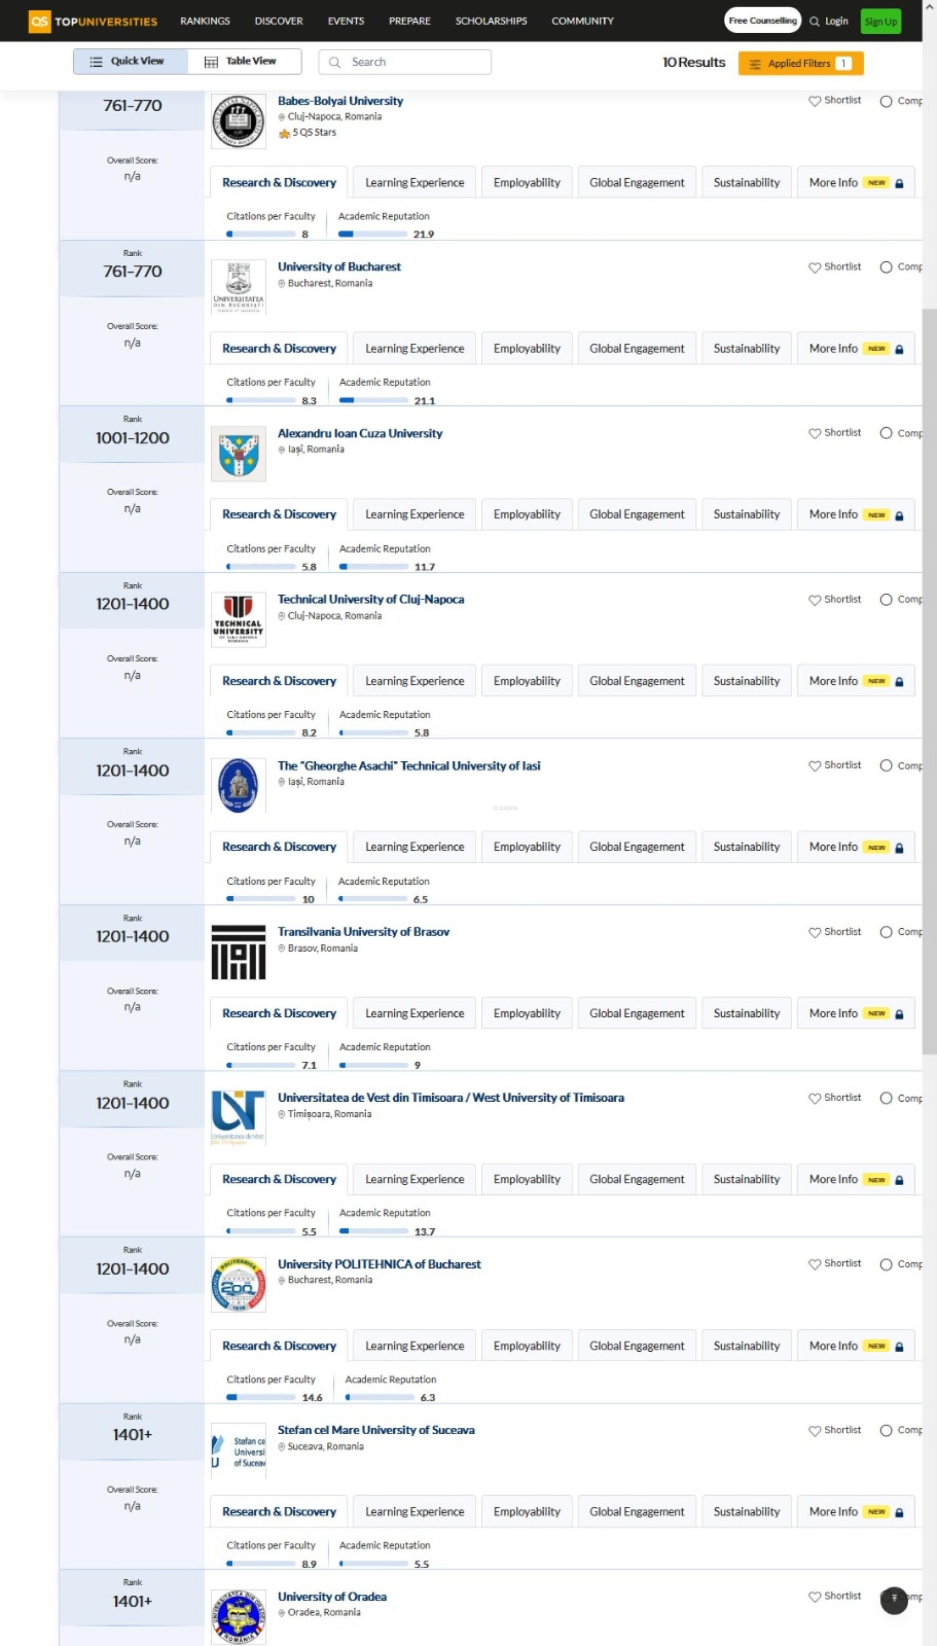Click Babes-Bolyai Citations per Faculty bar
This screenshot has height=1646, width=937.
(x=261, y=234)
